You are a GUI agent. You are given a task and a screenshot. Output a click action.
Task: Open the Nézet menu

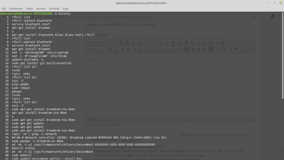coord(29,9)
